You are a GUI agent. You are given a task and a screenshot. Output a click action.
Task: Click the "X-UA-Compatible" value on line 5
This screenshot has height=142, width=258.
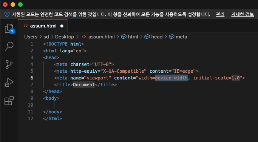pos(124,71)
